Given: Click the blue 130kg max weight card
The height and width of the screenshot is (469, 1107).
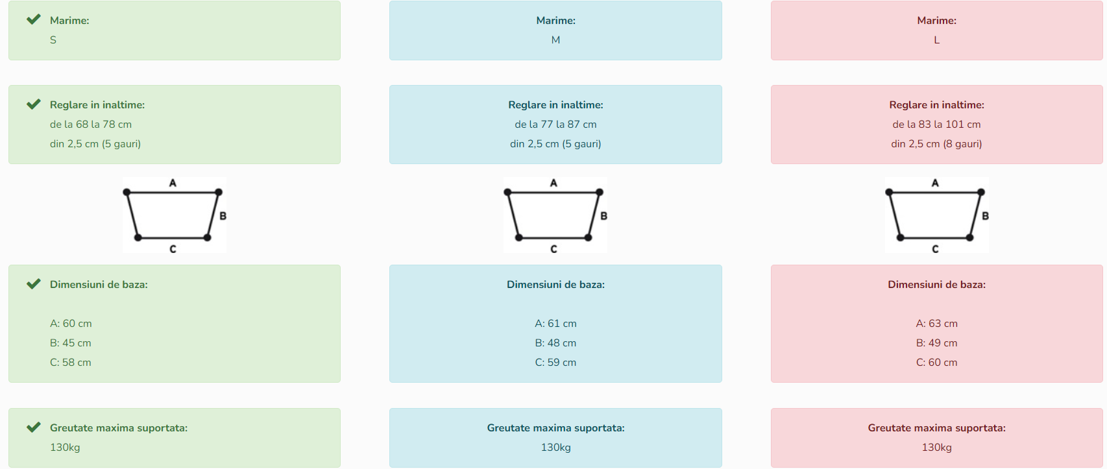Looking at the screenshot, I should [x=555, y=438].
